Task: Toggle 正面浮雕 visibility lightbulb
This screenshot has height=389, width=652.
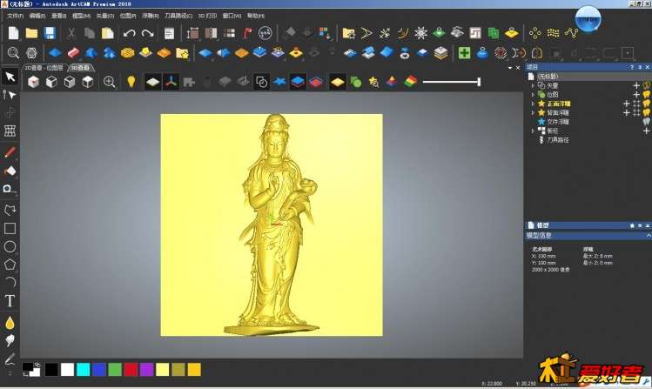Action: [646, 104]
